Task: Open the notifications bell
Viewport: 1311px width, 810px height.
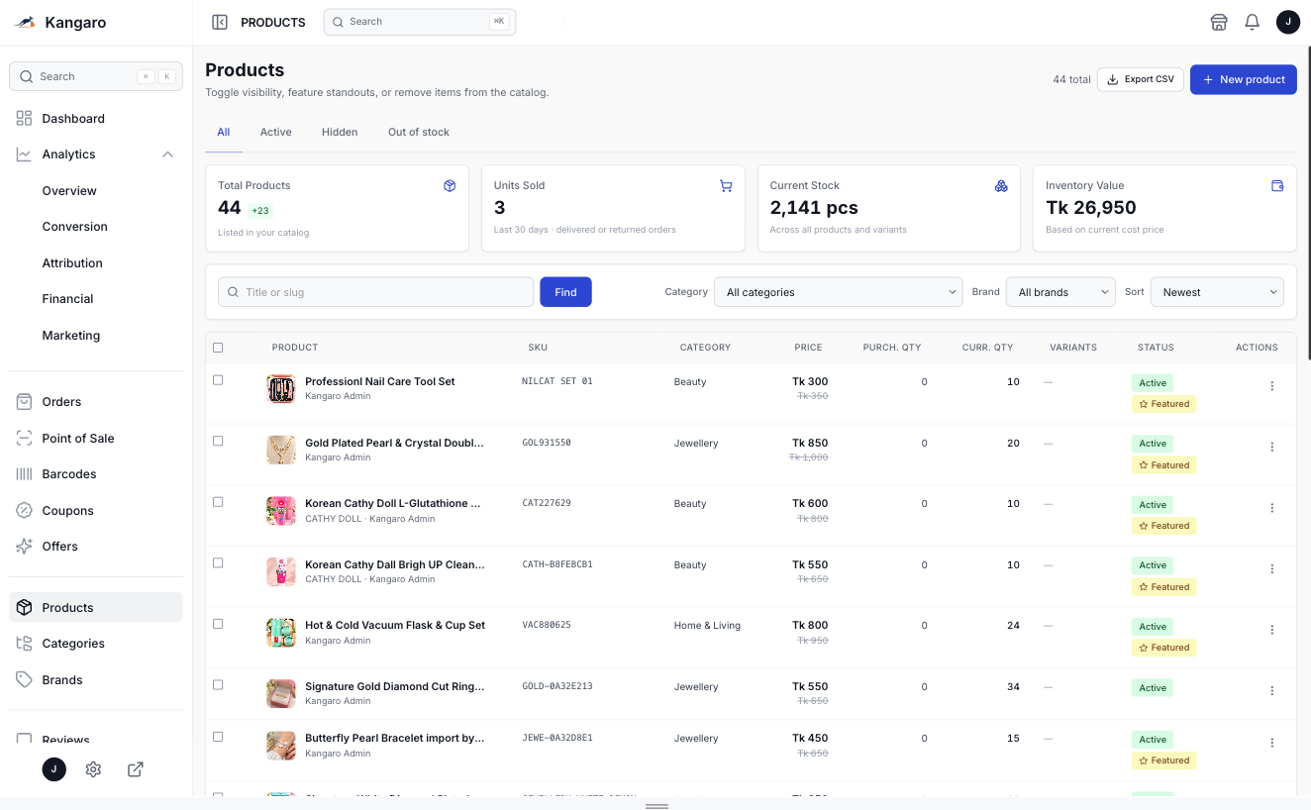Action: (1252, 22)
